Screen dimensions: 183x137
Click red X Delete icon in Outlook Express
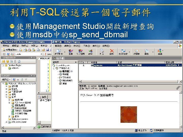pos(112,52)
